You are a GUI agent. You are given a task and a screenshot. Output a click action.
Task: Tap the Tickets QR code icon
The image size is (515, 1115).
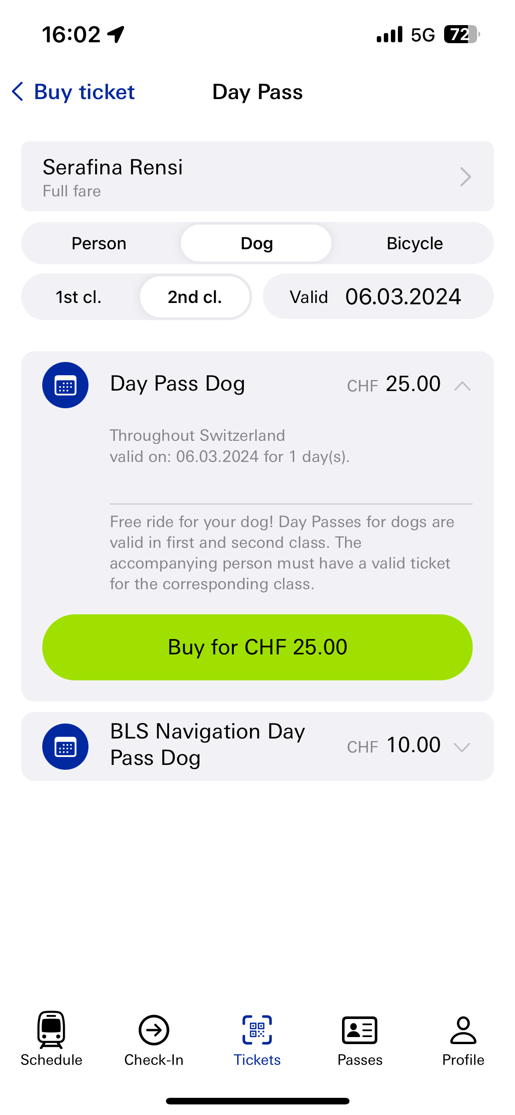(x=257, y=1030)
